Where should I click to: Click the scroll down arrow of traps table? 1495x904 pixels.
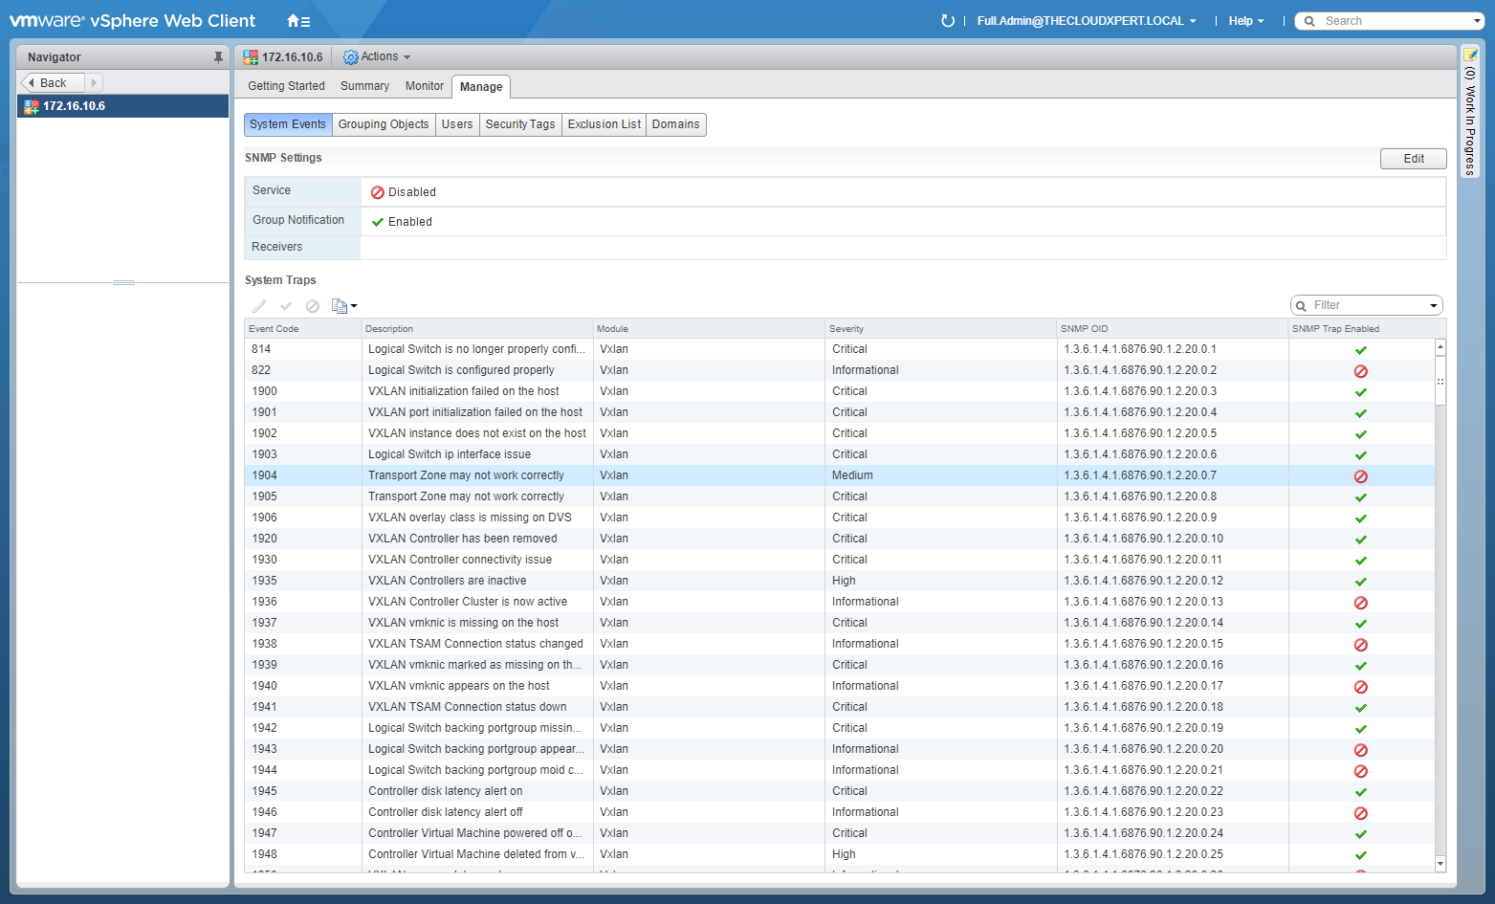1440,864
